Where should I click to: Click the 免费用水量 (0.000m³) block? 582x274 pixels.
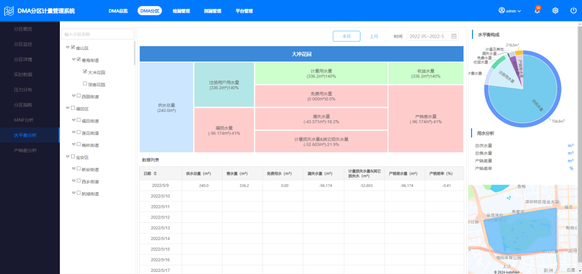[x=321, y=96]
